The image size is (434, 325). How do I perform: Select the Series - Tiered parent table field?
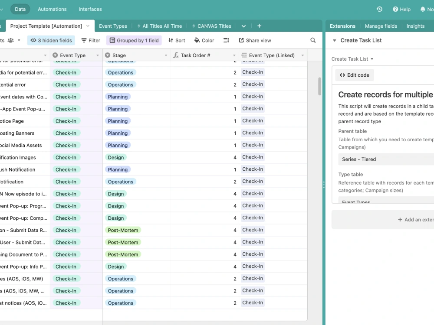coord(386,159)
